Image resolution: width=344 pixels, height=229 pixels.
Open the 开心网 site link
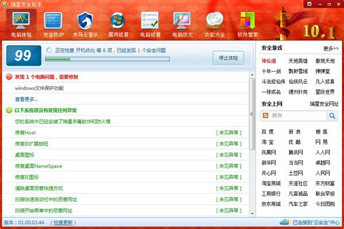point(269,173)
